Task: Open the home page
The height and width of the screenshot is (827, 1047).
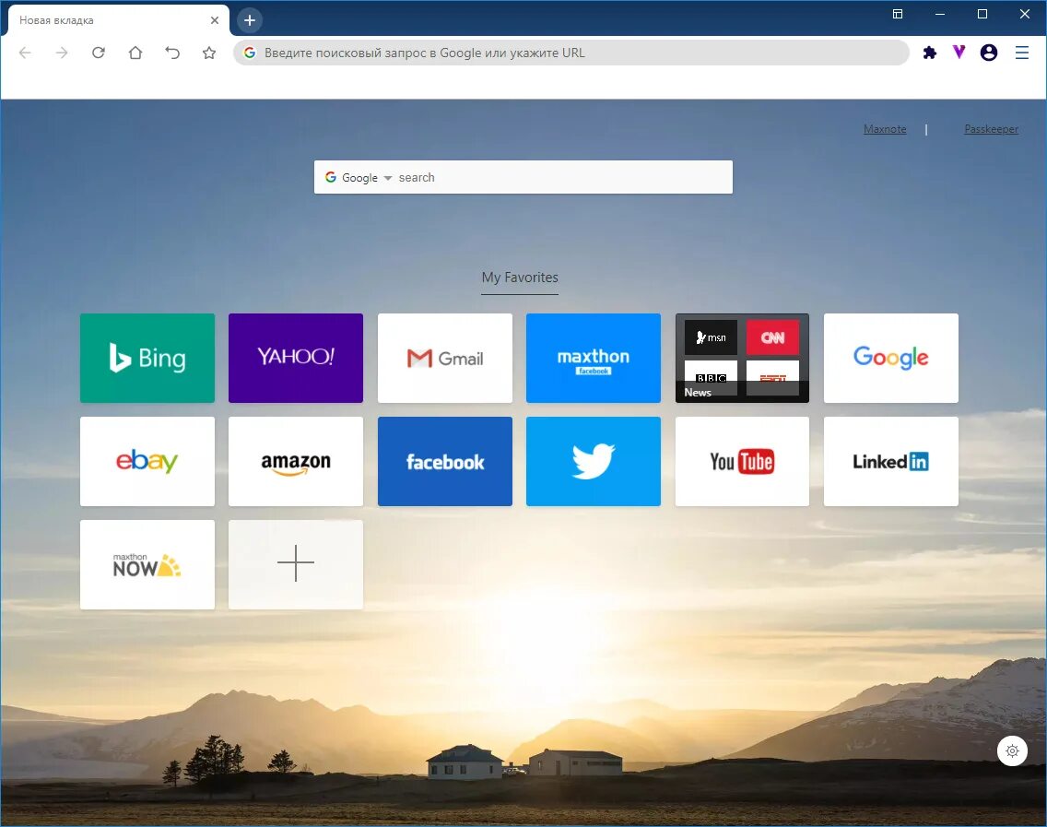Action: click(x=135, y=53)
